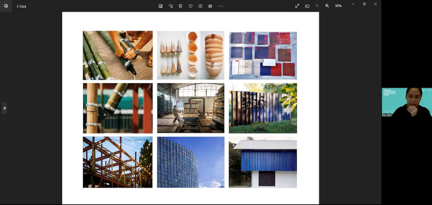Click the presenter's webcam video tile

(x=406, y=103)
